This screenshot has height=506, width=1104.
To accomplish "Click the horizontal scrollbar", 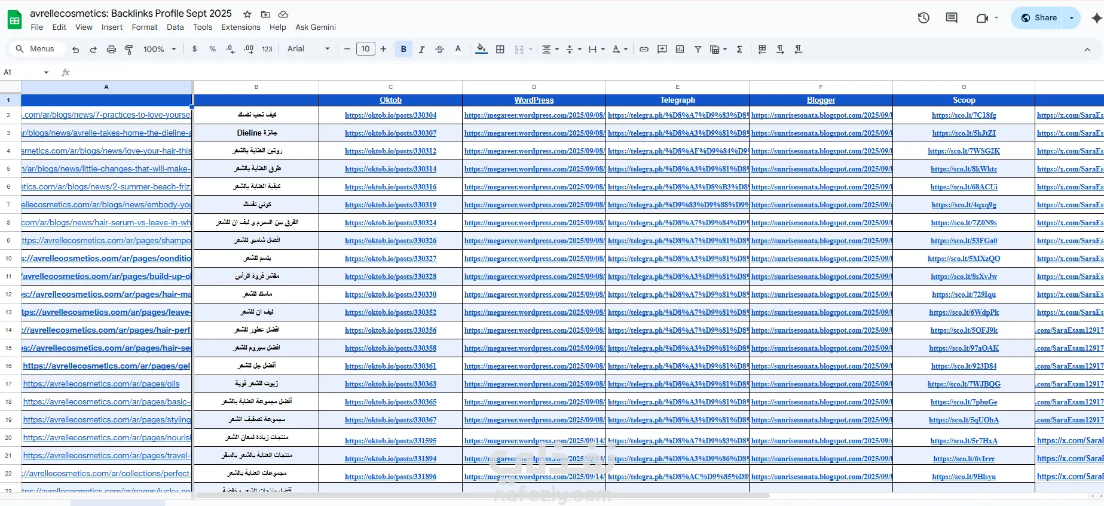I will [x=482, y=495].
